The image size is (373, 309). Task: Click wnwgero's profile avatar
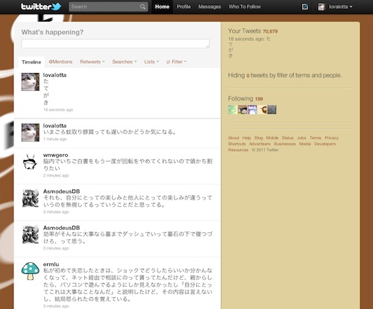(31, 162)
